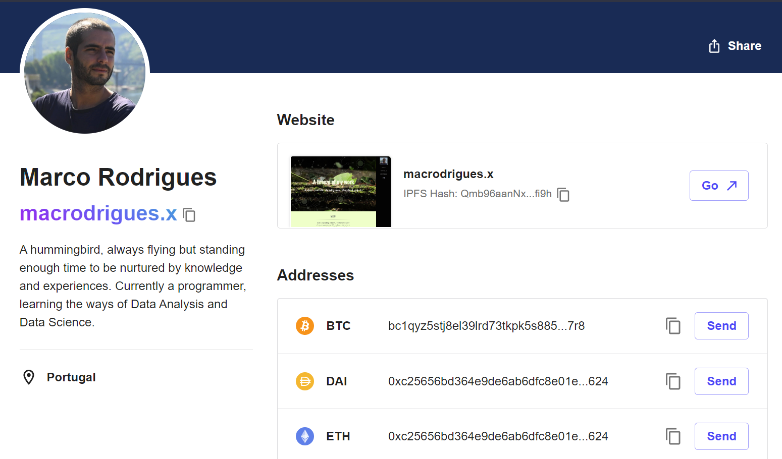Screen dimensions: 782x459
Task: Click Marco Rodrigues' profile photo
Action: (85, 71)
